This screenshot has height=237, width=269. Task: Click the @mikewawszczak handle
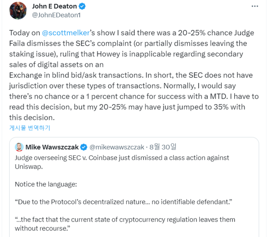pyautogui.click(x=117, y=147)
